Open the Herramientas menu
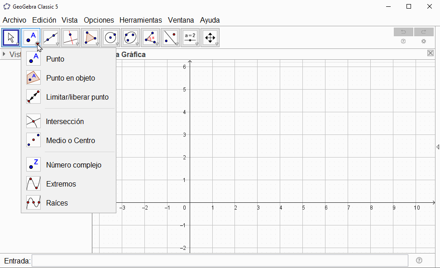This screenshot has width=440, height=268. click(x=140, y=20)
